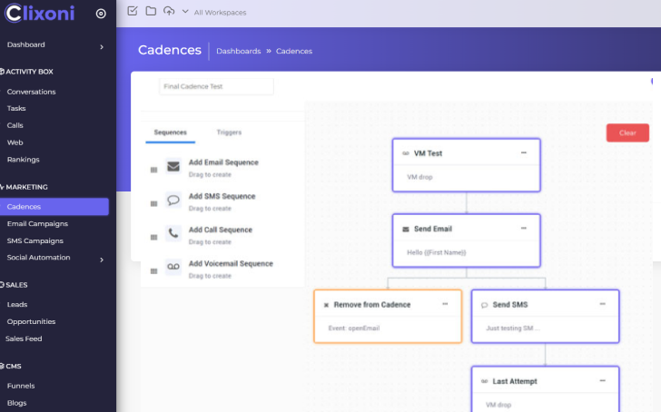Click the Add SMS Sequence speech bubble icon
Image resolution: width=661 pixels, height=412 pixels.
pyautogui.click(x=173, y=201)
